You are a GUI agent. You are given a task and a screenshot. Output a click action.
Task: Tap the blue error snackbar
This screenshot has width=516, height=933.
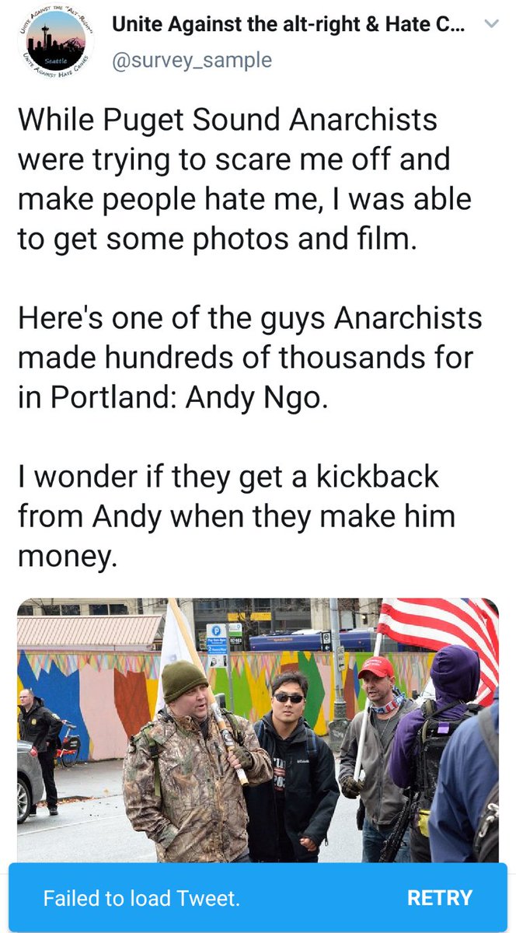tap(258, 898)
